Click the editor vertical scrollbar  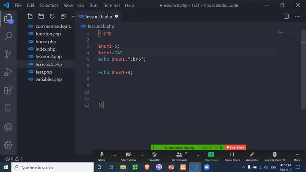tap(304, 70)
